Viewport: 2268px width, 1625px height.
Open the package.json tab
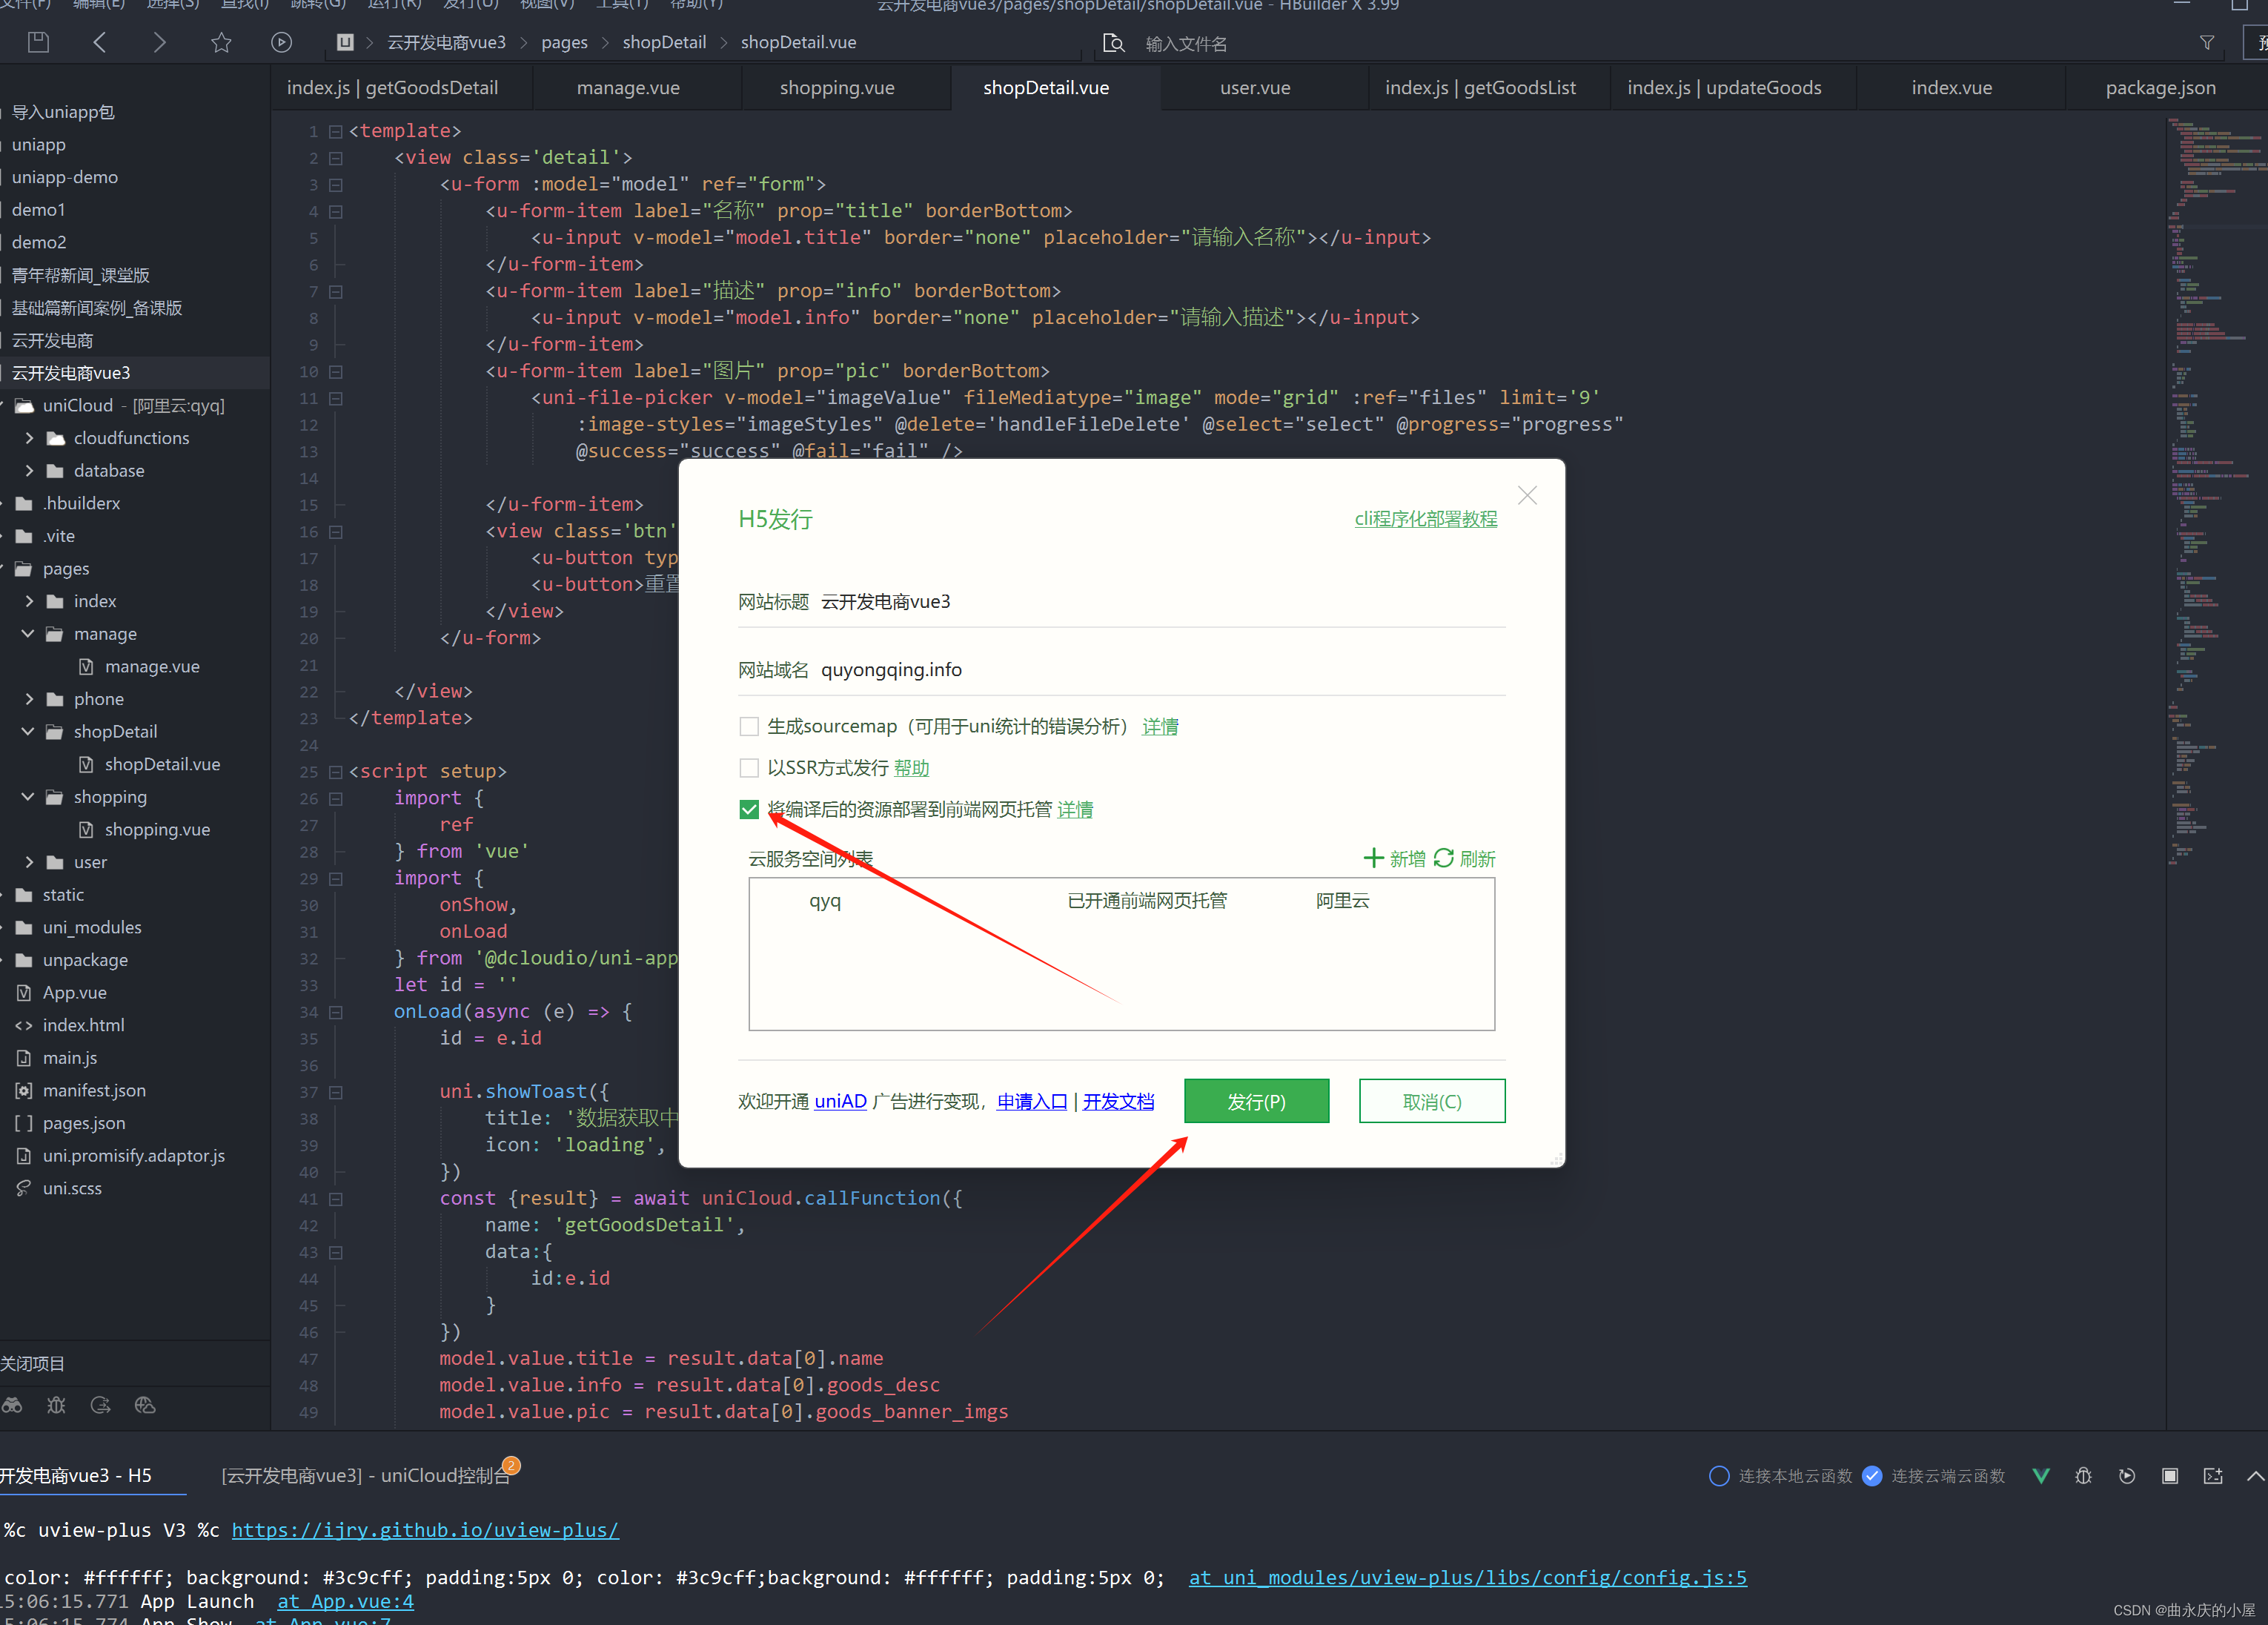[2160, 88]
